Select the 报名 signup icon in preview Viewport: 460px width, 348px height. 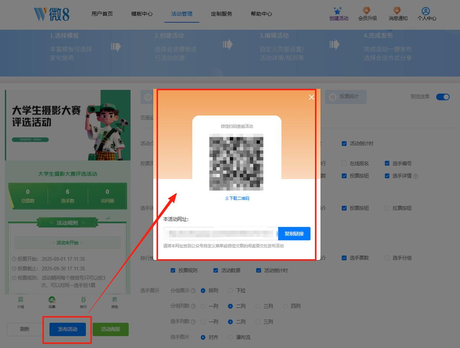click(115, 299)
